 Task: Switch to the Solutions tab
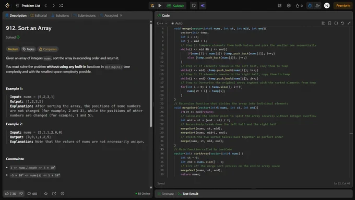tap(60, 15)
